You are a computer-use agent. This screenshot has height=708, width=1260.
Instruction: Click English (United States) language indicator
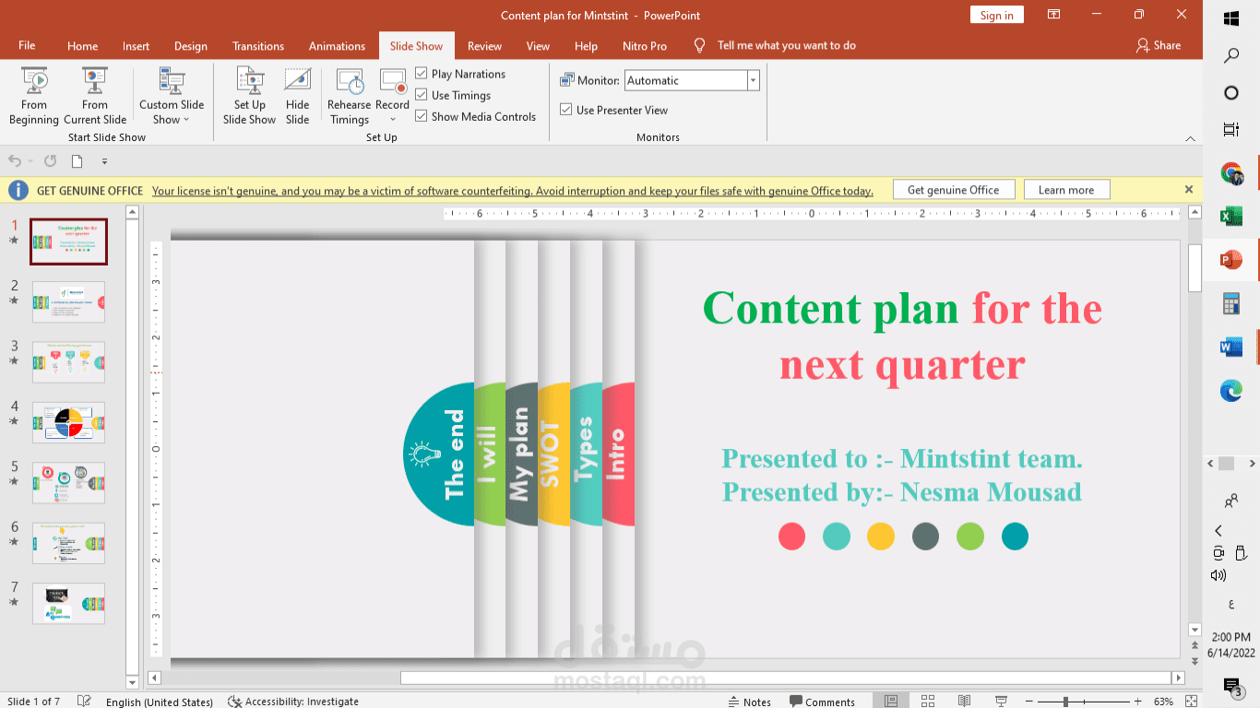point(160,702)
